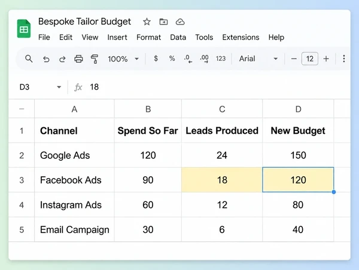The width and height of the screenshot is (359, 270).
Task: Click the Google Sheets logo icon
Action: point(24,28)
